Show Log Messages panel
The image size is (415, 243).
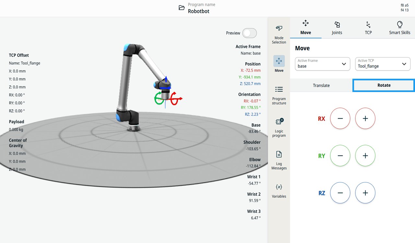tap(279, 160)
